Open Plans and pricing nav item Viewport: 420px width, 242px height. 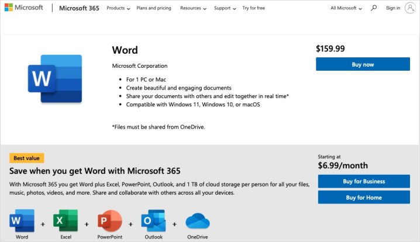(154, 8)
